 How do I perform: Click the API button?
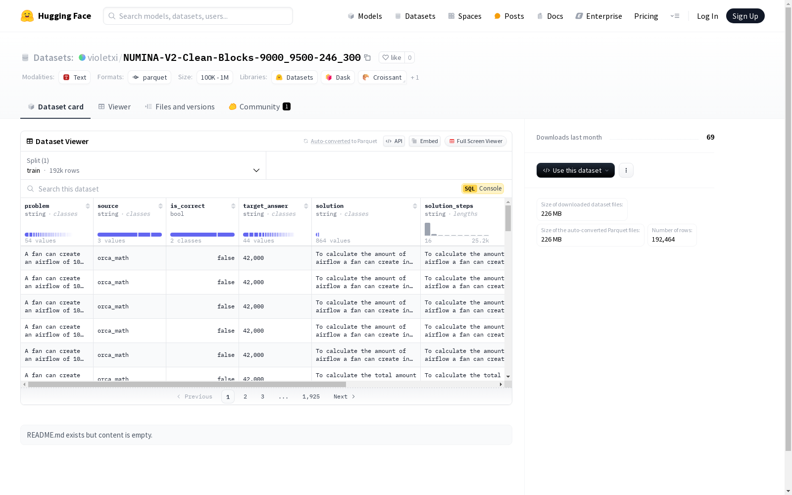click(394, 141)
